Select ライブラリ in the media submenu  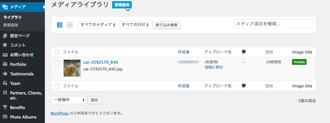click(12, 17)
